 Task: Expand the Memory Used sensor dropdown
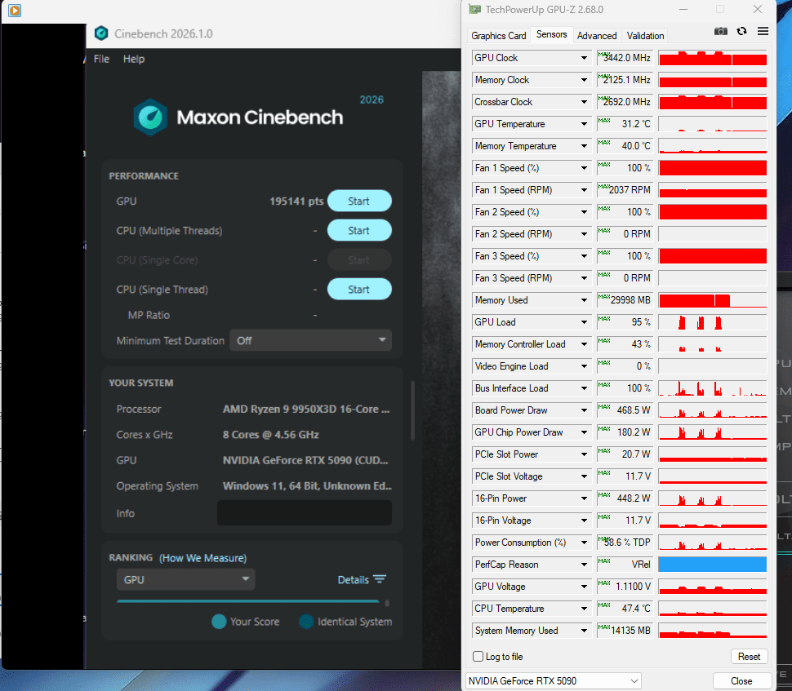(x=584, y=300)
